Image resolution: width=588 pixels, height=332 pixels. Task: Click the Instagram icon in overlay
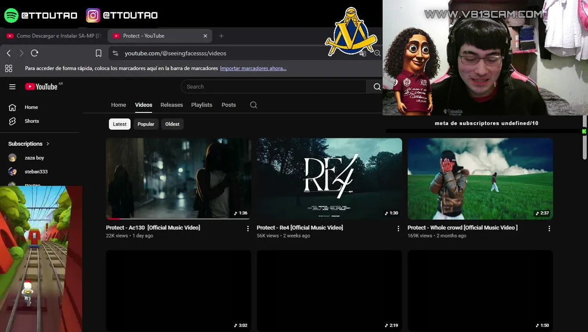click(93, 15)
